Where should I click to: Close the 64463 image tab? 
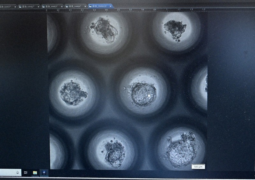62,6
